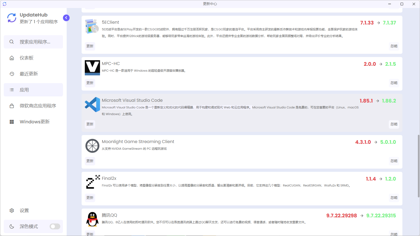Image resolution: width=420 pixels, height=236 pixels.
Task: Click 忽略 button for 5EClient
Action: 394,46
